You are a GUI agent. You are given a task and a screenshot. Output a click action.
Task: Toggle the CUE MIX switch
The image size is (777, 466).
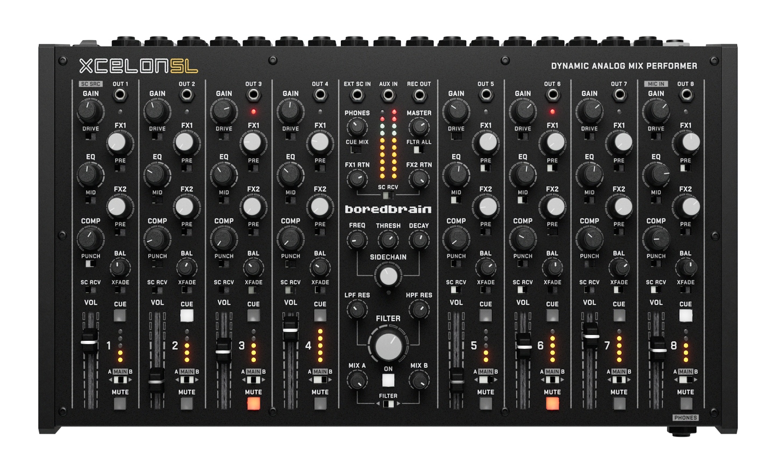click(356, 150)
